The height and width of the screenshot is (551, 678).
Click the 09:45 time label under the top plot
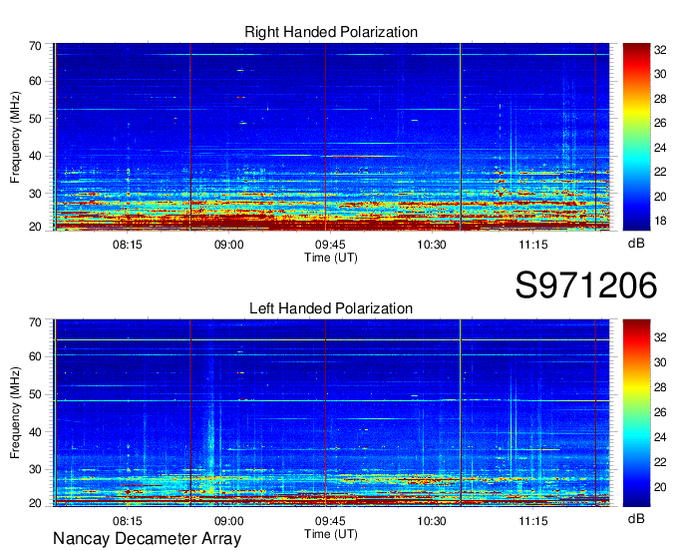pos(330,245)
